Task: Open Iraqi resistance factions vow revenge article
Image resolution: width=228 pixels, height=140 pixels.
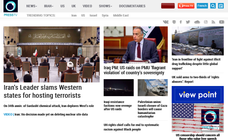Action: point(118,105)
